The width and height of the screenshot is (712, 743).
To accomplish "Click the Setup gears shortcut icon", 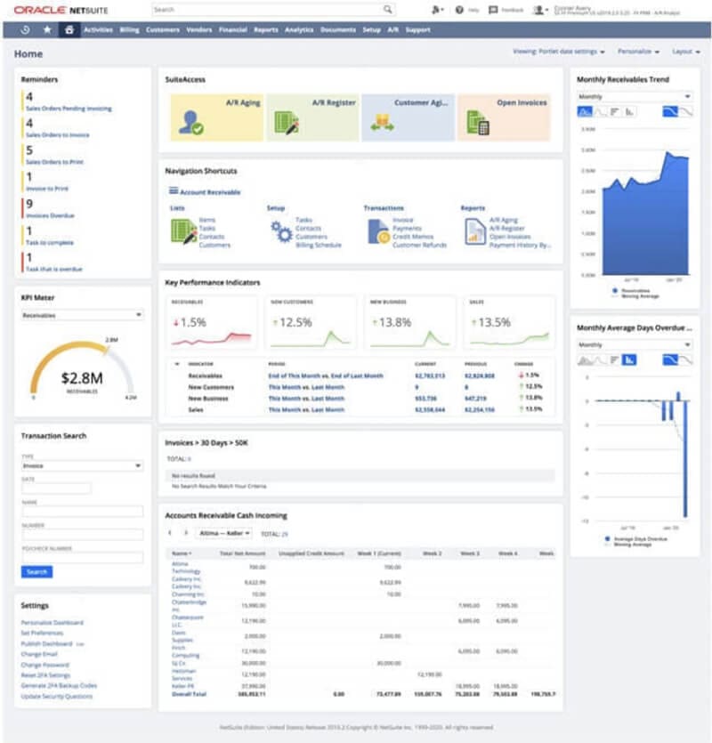I will (281, 231).
